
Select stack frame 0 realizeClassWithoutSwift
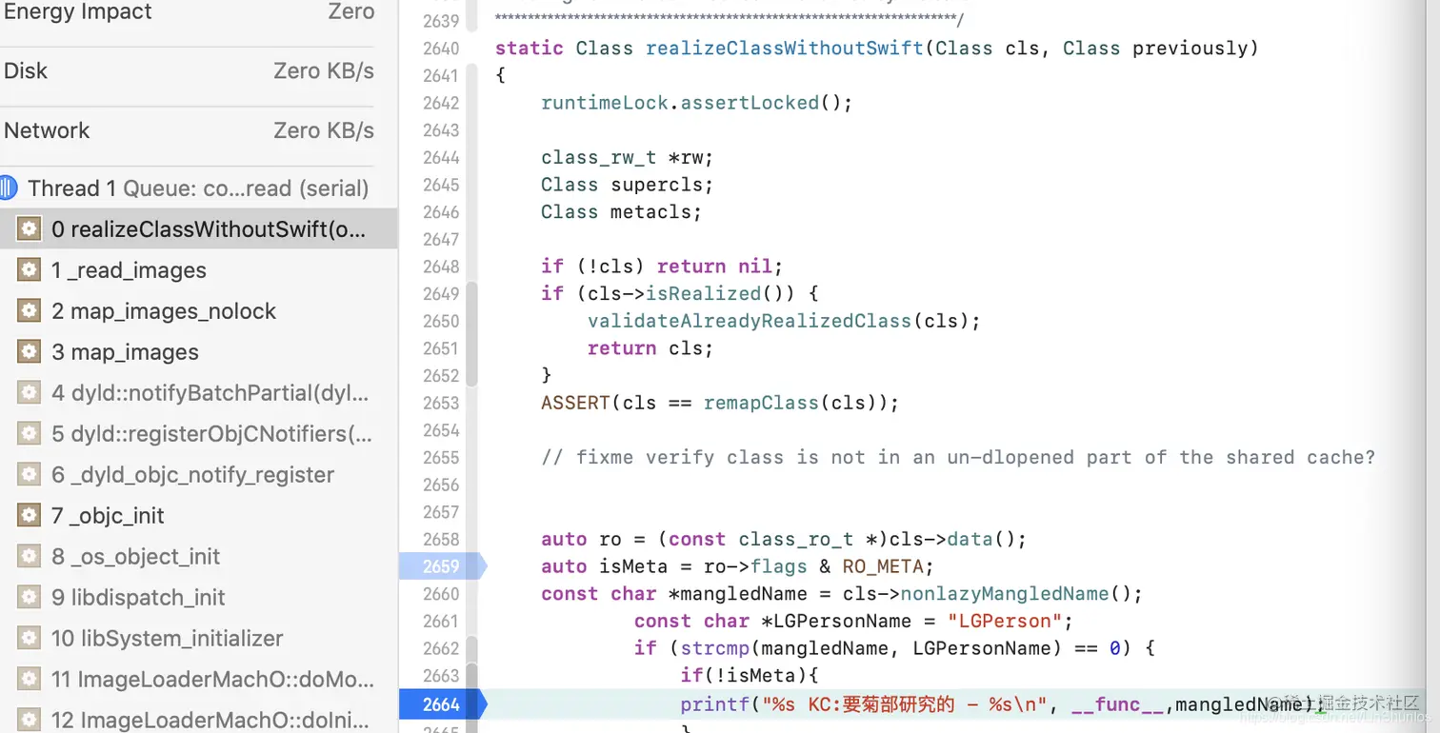click(198, 229)
